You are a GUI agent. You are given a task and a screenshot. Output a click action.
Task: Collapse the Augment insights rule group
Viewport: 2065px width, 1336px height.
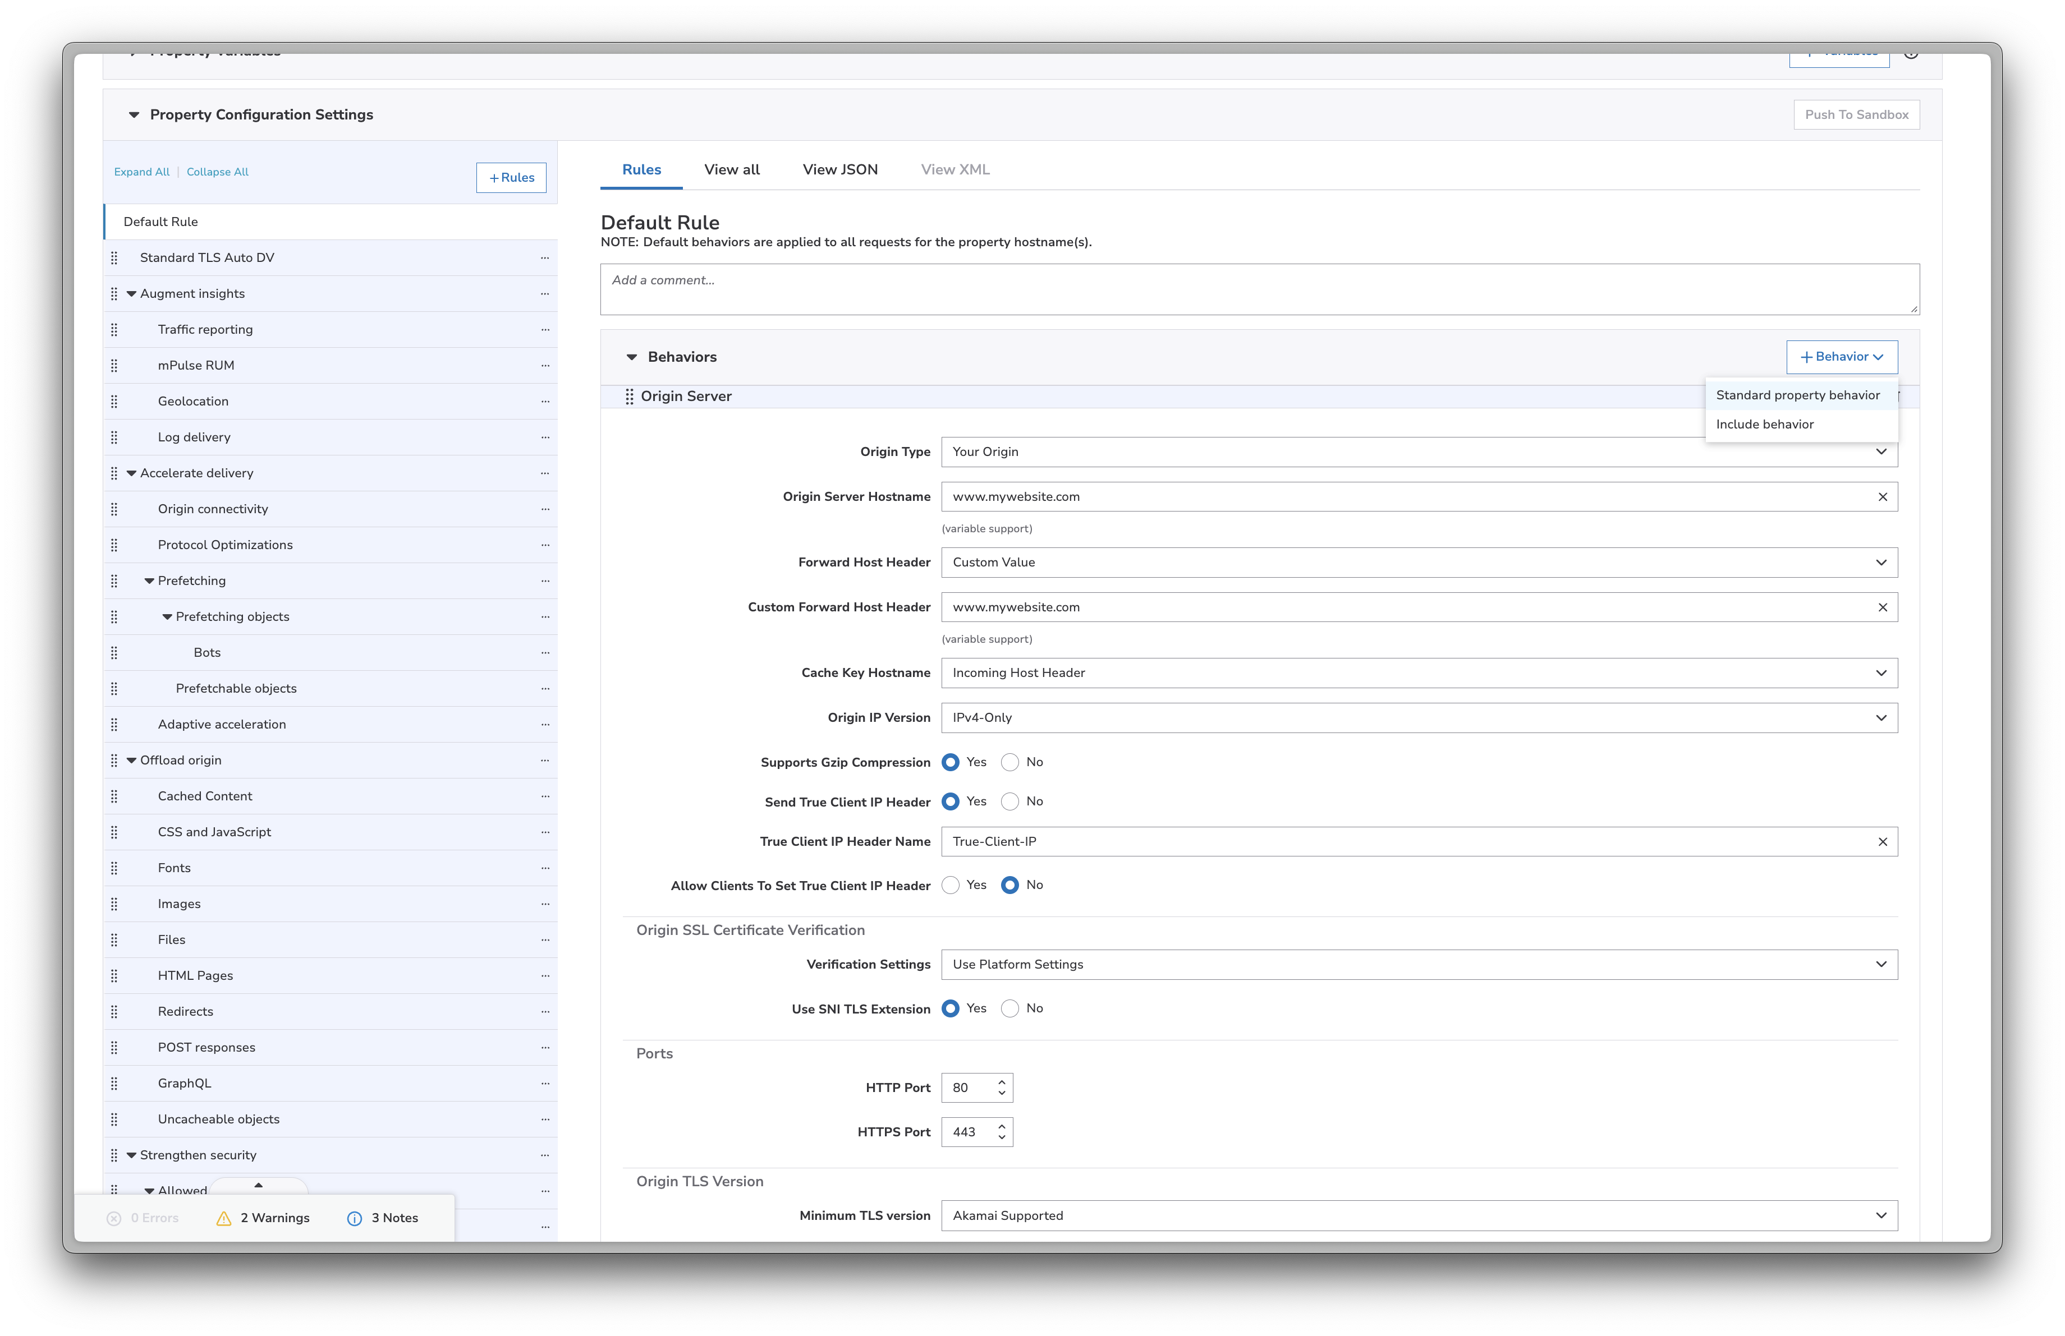point(132,294)
